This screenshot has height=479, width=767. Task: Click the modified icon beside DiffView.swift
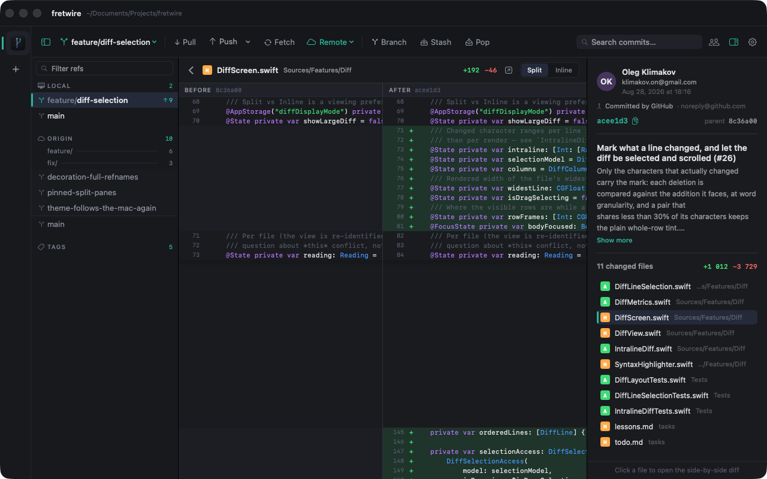point(605,333)
